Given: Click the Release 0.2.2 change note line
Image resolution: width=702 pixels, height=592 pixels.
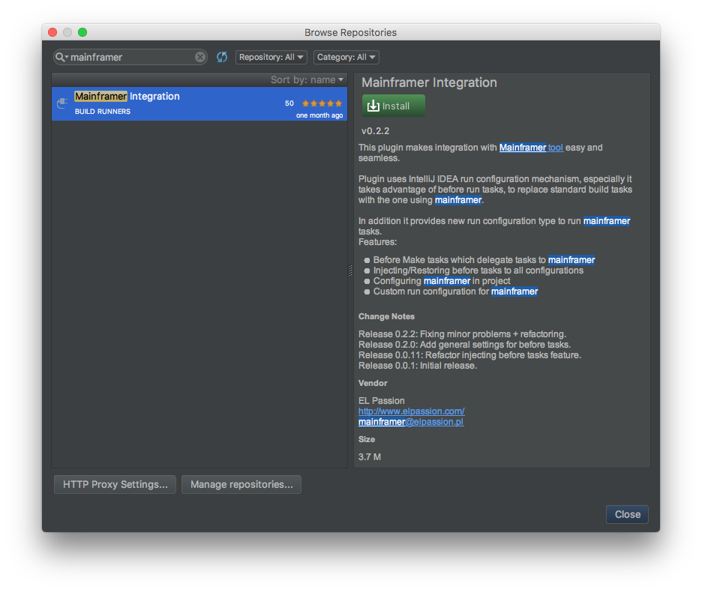Looking at the screenshot, I should 462,334.
